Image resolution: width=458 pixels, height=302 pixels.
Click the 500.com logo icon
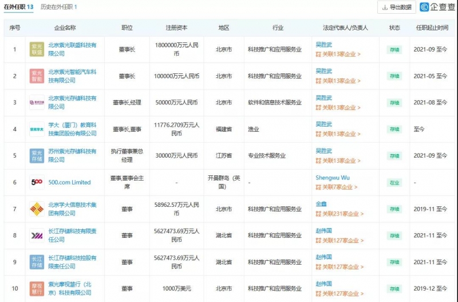[x=37, y=182]
